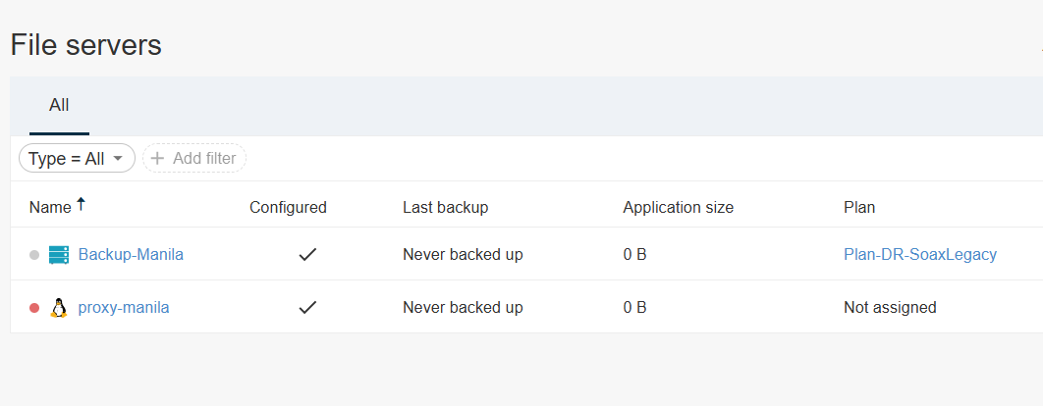Click the gray status dot beside Backup-Manila
Screen dimensions: 1043x406
tap(34, 255)
